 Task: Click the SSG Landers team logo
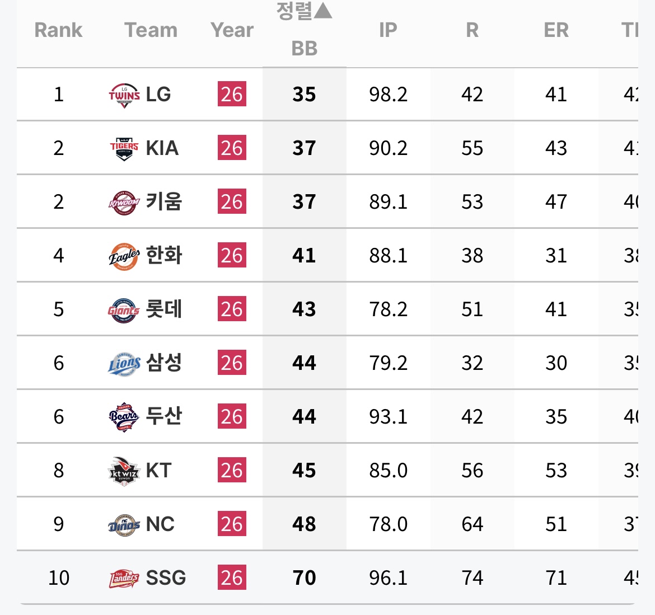click(x=124, y=579)
